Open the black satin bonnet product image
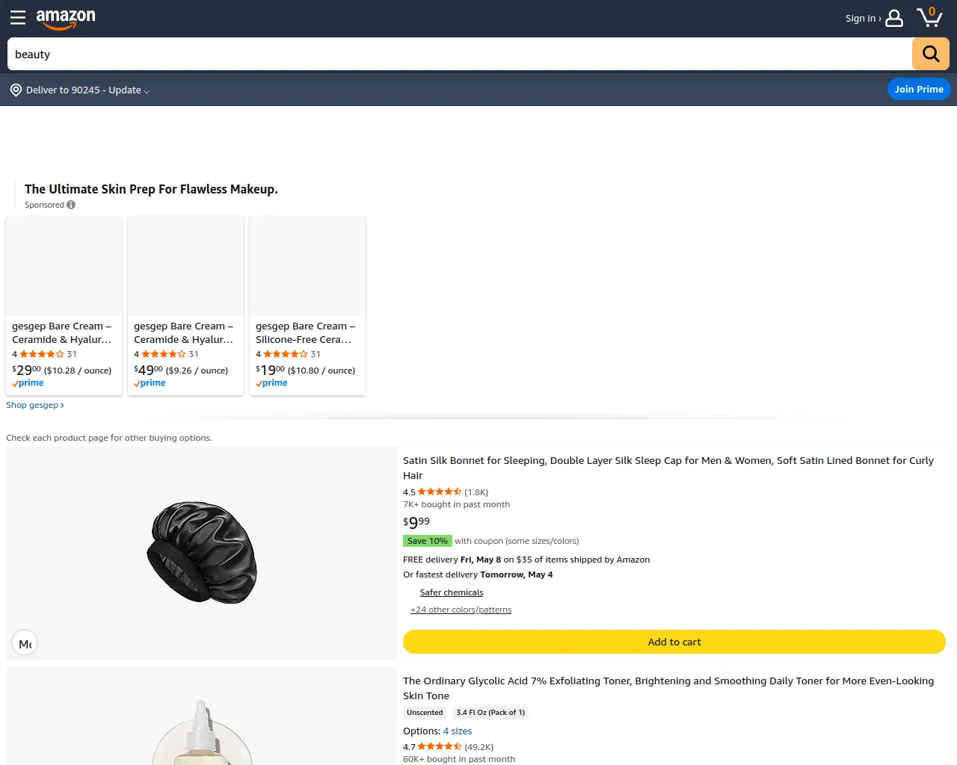Viewport: 957px width, 765px height. click(x=202, y=553)
